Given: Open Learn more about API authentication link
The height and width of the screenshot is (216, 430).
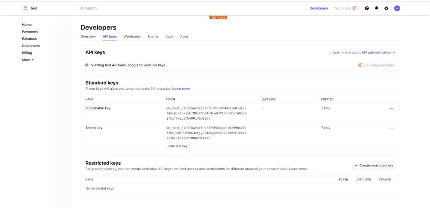Looking at the screenshot, I should [x=363, y=52].
